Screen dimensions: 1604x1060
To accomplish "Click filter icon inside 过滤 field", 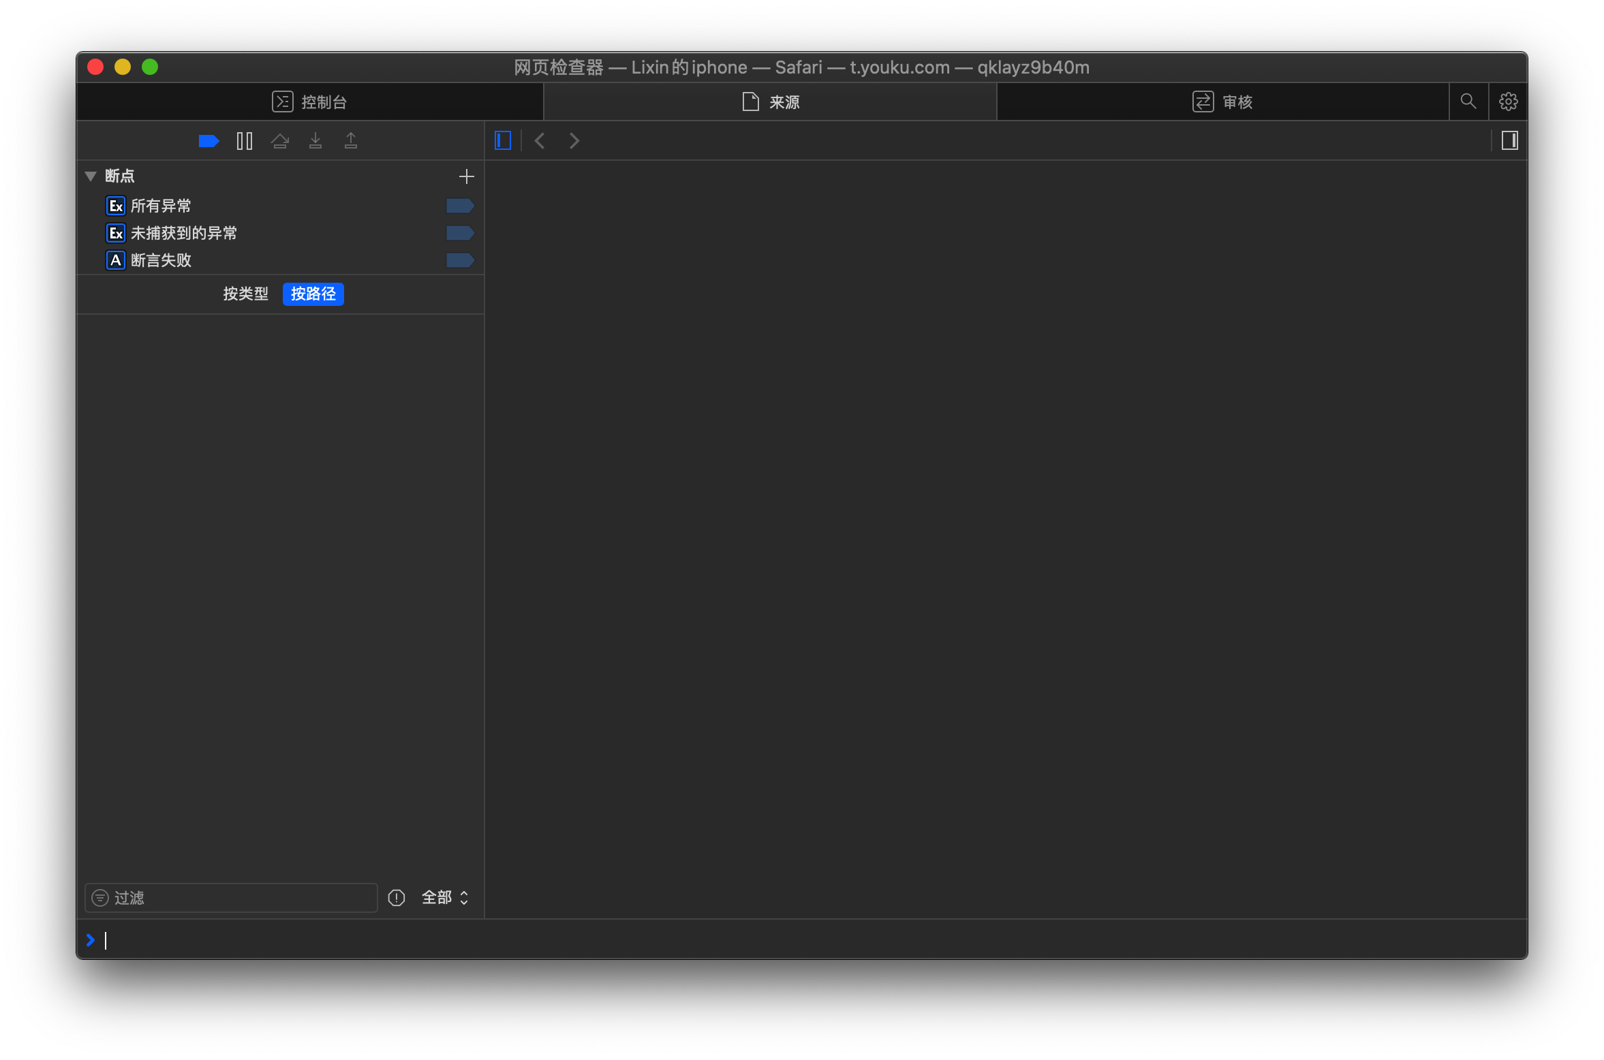I will (x=100, y=898).
